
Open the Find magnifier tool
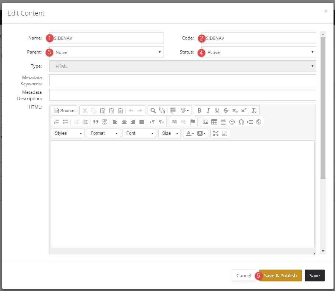pos(153,110)
